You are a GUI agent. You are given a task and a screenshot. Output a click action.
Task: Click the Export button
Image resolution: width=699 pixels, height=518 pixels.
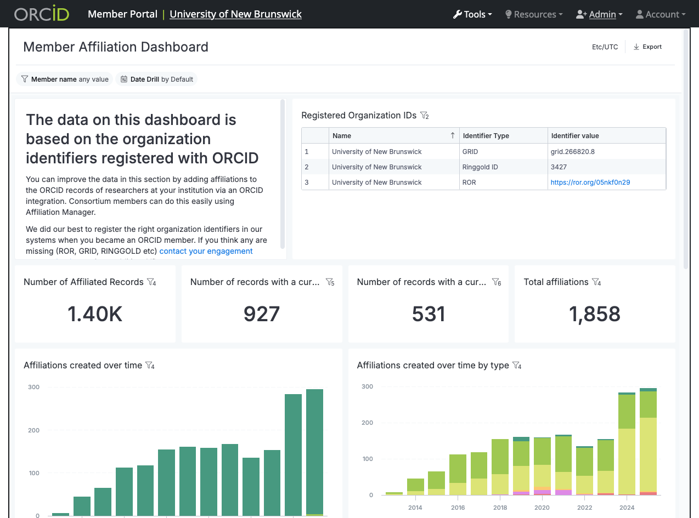pos(647,47)
